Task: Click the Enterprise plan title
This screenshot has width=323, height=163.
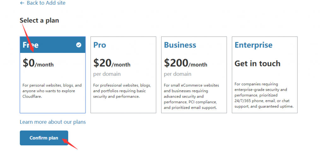Action: coord(254,45)
